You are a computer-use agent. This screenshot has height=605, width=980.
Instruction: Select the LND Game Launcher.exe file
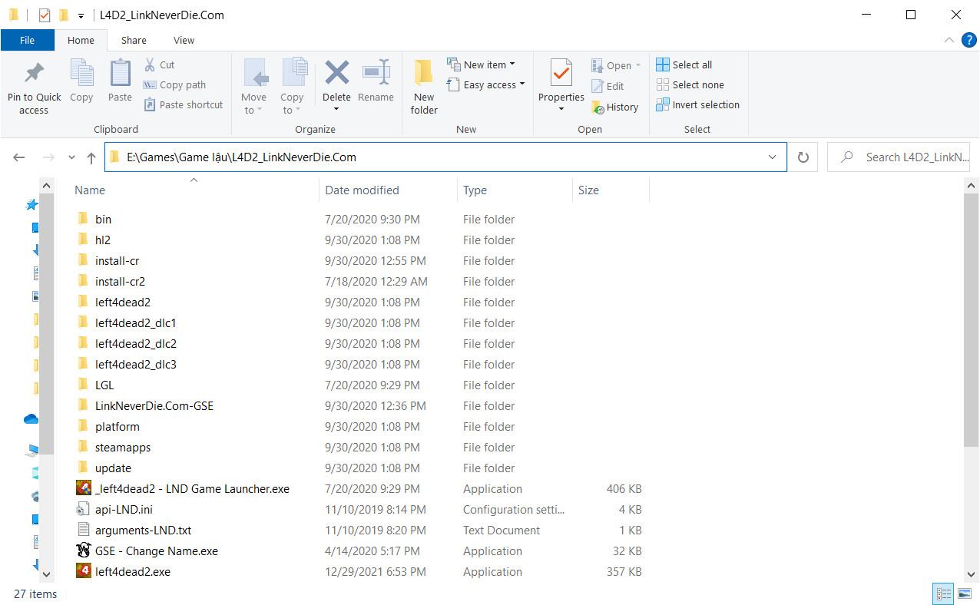click(192, 488)
